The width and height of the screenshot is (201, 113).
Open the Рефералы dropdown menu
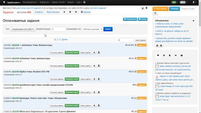tap(45, 2)
